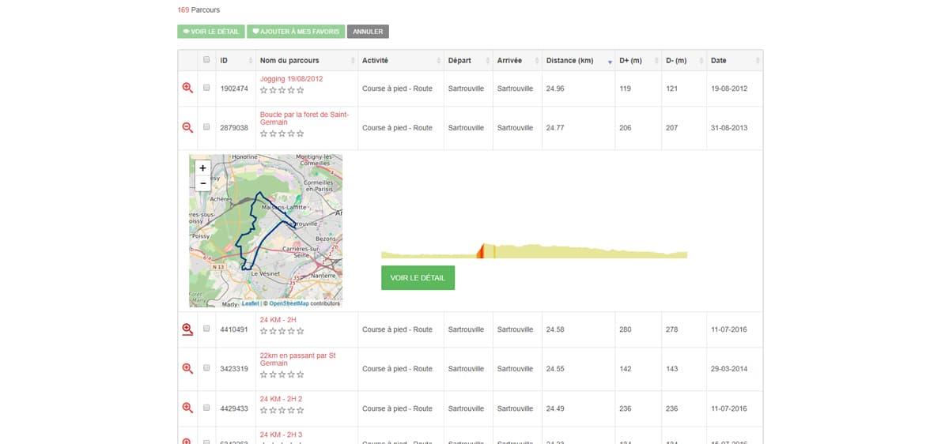Click magnifier icon for route 4410491
The height and width of the screenshot is (444, 949).
click(x=187, y=329)
